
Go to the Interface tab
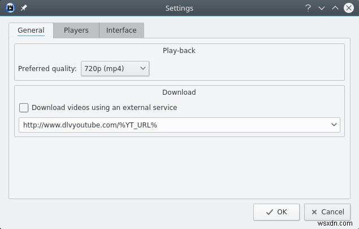pos(122,30)
